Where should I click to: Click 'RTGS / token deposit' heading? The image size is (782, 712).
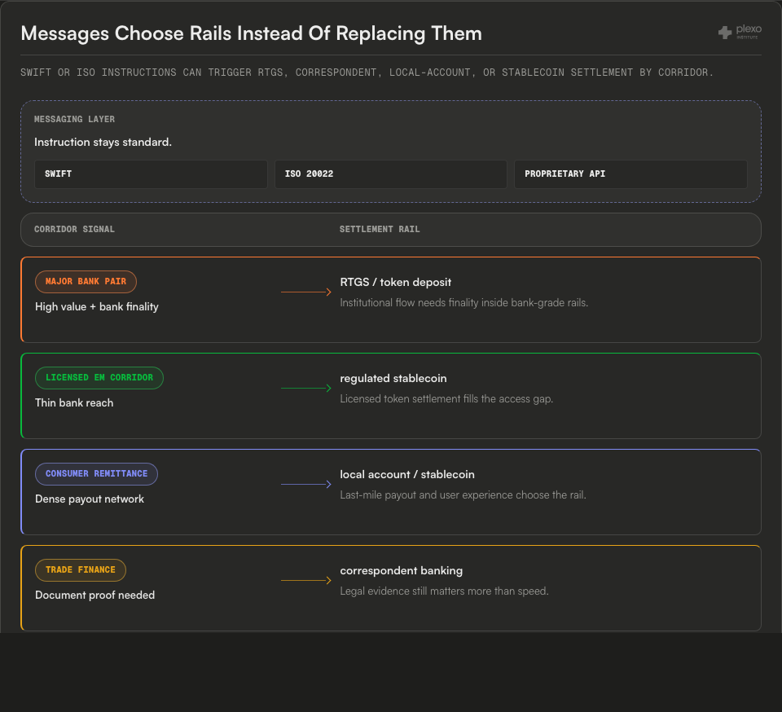tap(396, 282)
